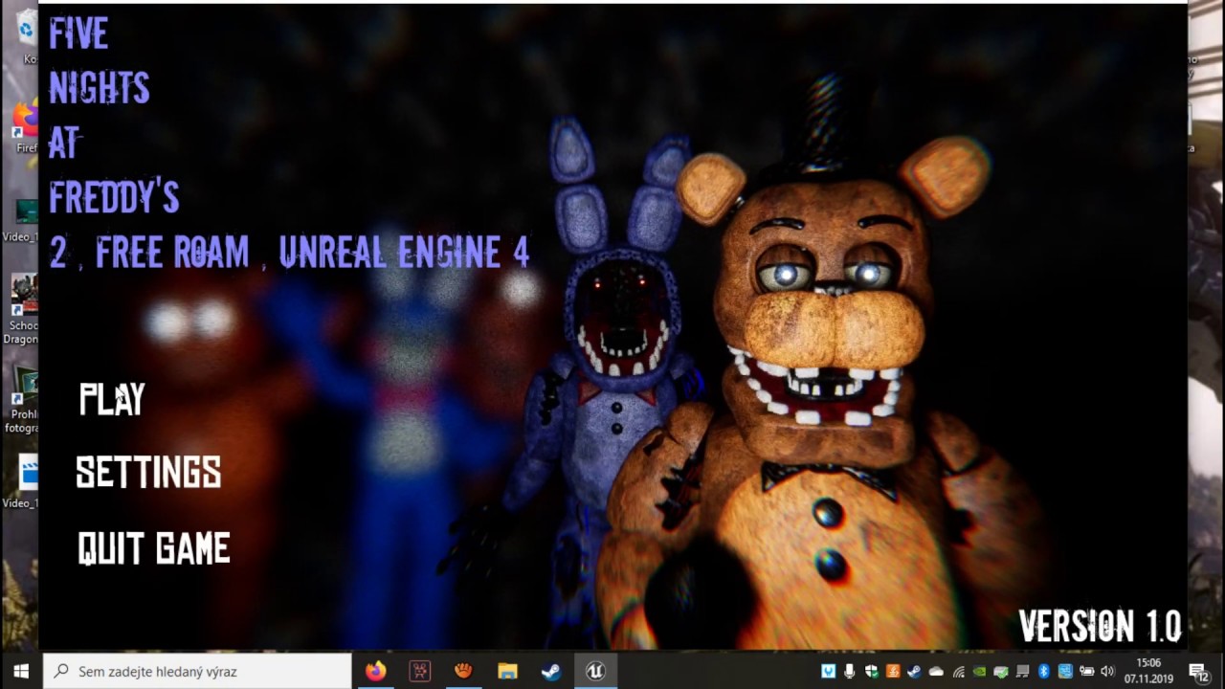Open NVIDIA tray icon
The width and height of the screenshot is (1225, 689).
(x=979, y=672)
